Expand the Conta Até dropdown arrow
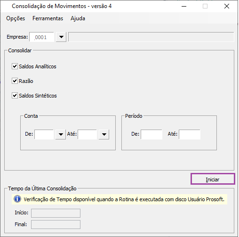 pyautogui.click(x=104, y=134)
